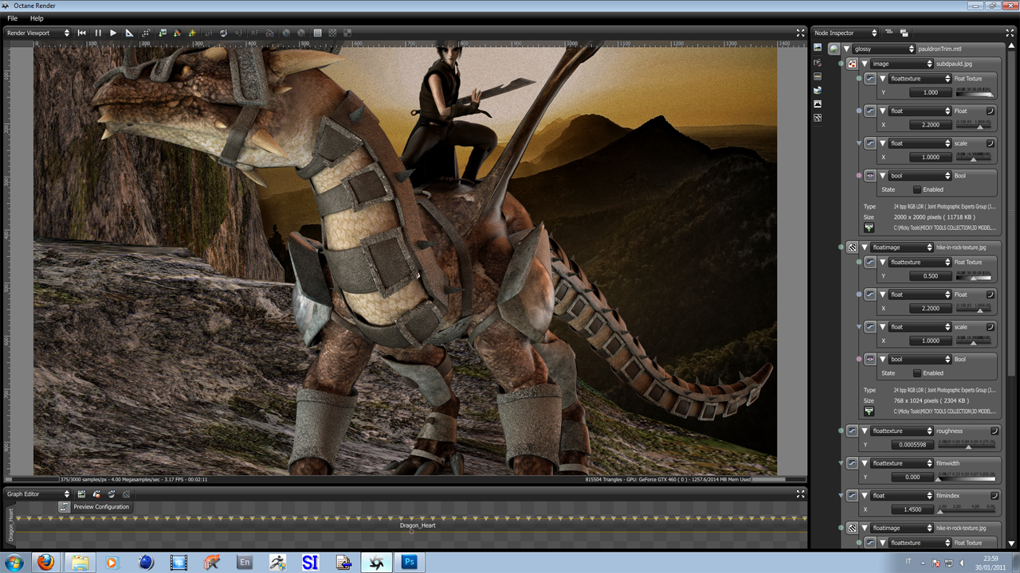This screenshot has width=1020, height=573.
Task: Click the glossy material sphere icon
Action: 834,49
